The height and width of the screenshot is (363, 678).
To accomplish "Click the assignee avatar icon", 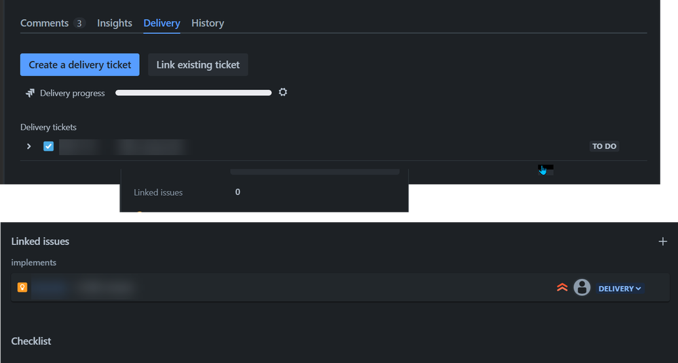I will click(x=582, y=288).
